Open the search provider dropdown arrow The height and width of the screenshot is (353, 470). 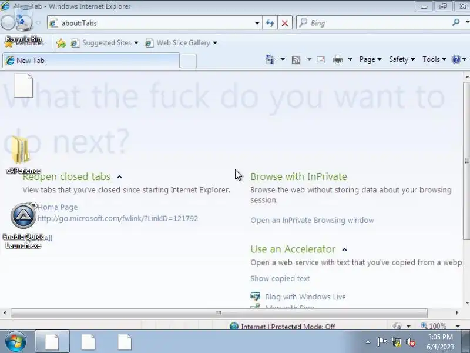467,22
